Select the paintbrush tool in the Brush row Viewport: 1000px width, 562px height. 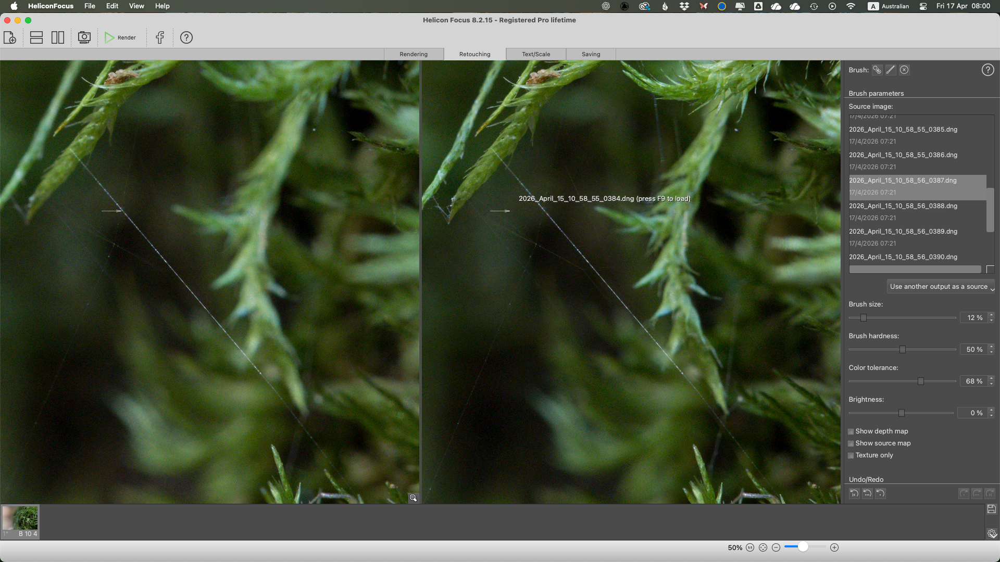point(890,70)
